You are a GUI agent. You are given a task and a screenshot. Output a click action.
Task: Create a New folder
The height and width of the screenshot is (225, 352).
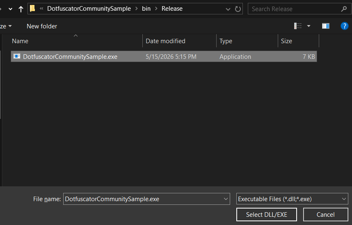42,26
